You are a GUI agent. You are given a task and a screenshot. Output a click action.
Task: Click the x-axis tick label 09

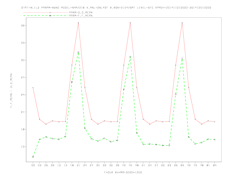tap(52, 165)
